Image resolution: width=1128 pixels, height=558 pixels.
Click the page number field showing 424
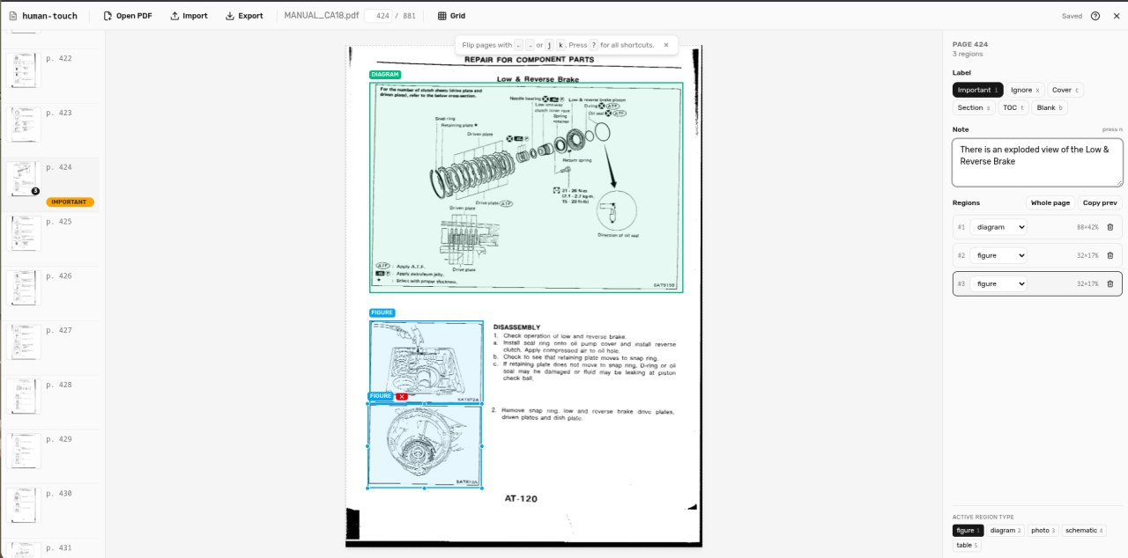pos(379,16)
